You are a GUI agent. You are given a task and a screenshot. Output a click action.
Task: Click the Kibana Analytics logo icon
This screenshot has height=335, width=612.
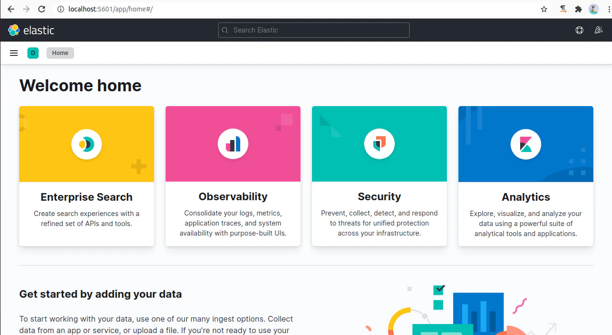526,144
